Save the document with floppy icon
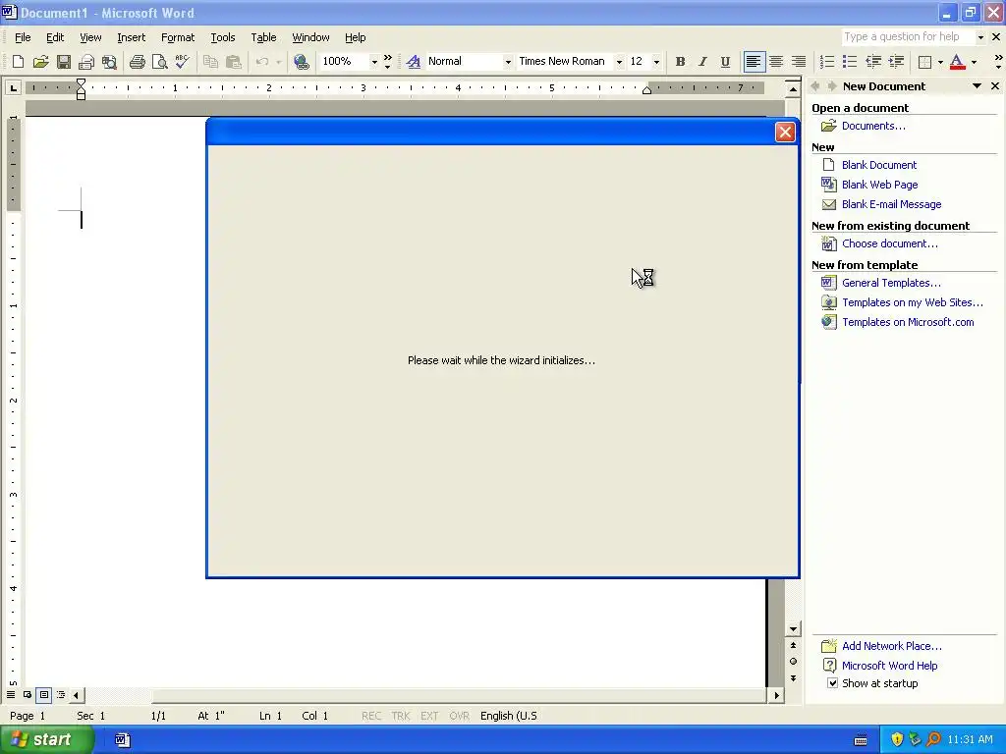 pyautogui.click(x=64, y=62)
